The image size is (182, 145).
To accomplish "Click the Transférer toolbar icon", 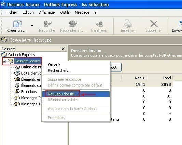I will point(99,24).
